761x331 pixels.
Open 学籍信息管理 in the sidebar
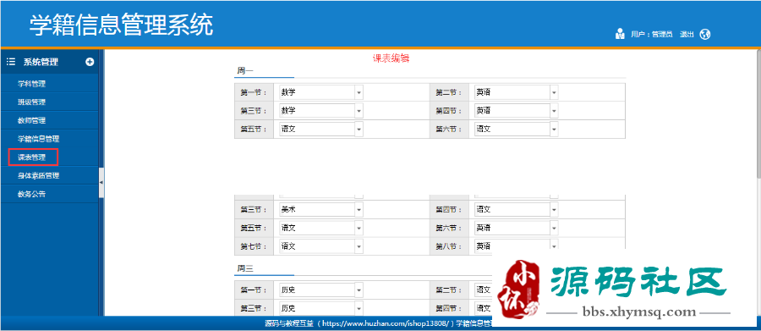click(38, 139)
